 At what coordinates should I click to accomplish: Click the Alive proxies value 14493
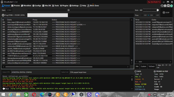(161, 77)
